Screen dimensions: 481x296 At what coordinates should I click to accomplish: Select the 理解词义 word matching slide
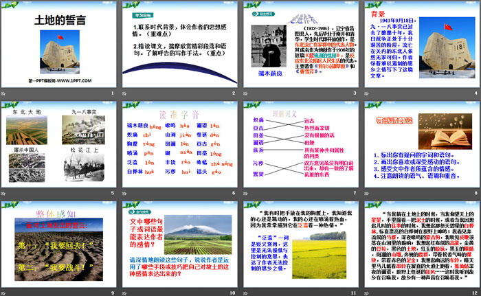[x=299, y=143]
